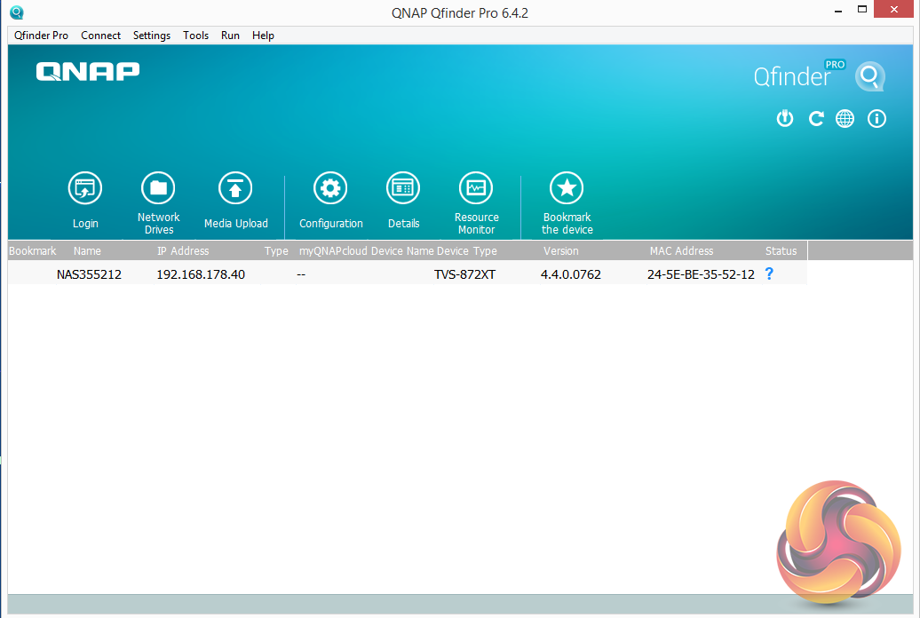Click the TVS-872XT device type cell
The height and width of the screenshot is (618, 920).
click(464, 274)
